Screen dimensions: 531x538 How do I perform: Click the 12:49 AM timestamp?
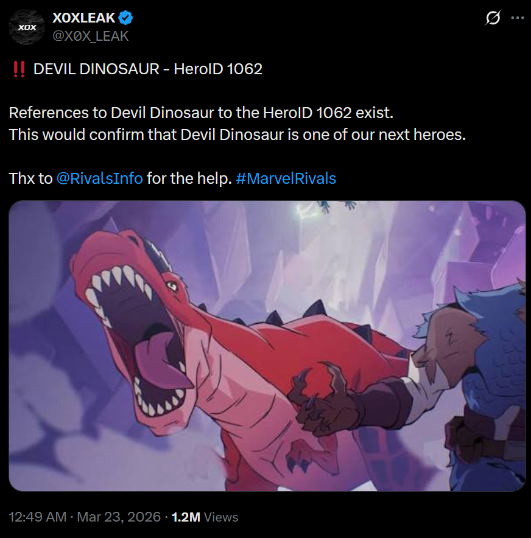tap(37, 517)
